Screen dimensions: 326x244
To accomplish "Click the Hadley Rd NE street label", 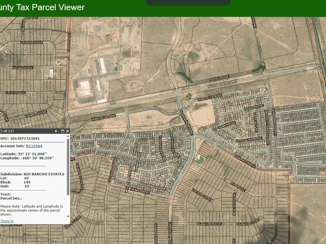I will 22,68.
